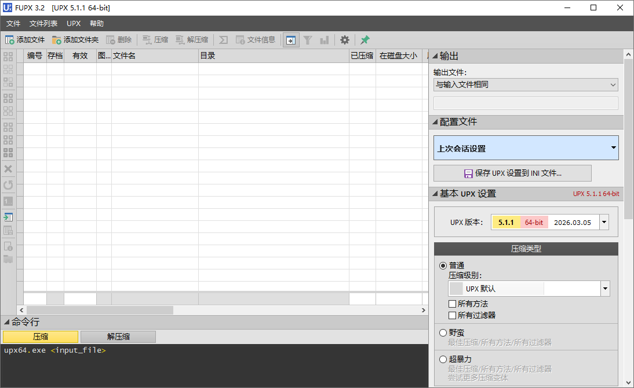Click the green export arrow icon in left sidebar
This screenshot has width=634, height=388.
pos(9,217)
